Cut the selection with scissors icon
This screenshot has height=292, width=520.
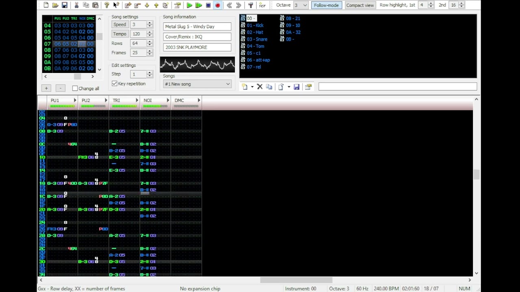(x=76, y=5)
